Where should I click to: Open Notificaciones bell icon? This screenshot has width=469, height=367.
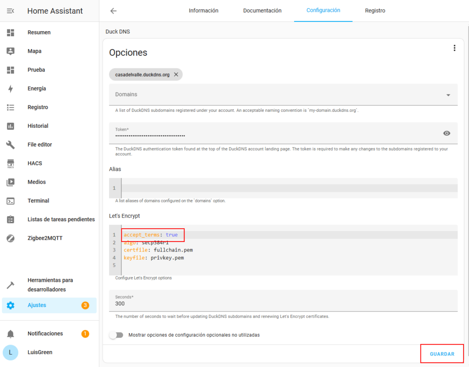pos(11,334)
